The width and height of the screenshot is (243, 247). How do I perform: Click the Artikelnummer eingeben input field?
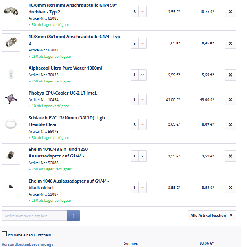click(35, 216)
